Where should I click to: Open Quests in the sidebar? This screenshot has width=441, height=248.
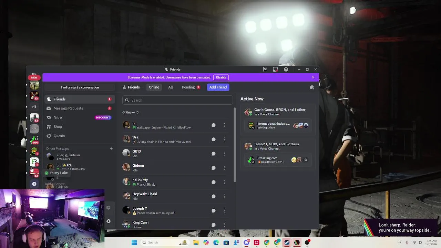coord(79,136)
